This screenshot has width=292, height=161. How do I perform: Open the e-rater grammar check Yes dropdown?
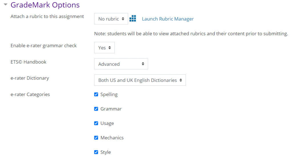click(104, 48)
